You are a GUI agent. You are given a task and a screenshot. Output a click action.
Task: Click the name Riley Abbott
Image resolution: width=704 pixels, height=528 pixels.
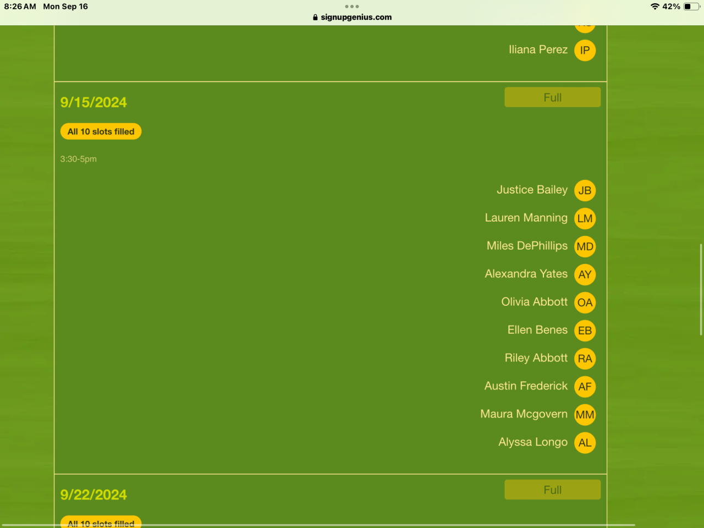[x=536, y=358]
